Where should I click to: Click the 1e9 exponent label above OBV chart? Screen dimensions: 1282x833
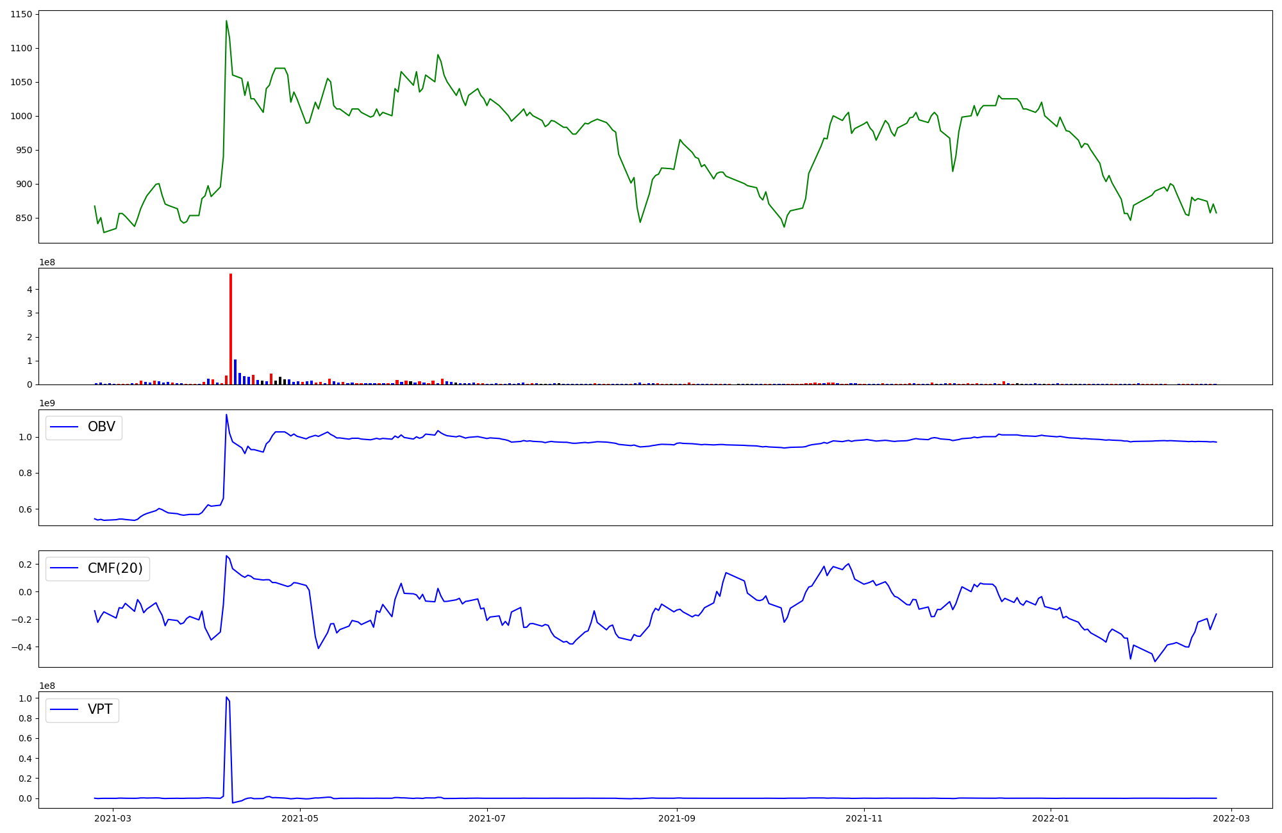[48, 403]
